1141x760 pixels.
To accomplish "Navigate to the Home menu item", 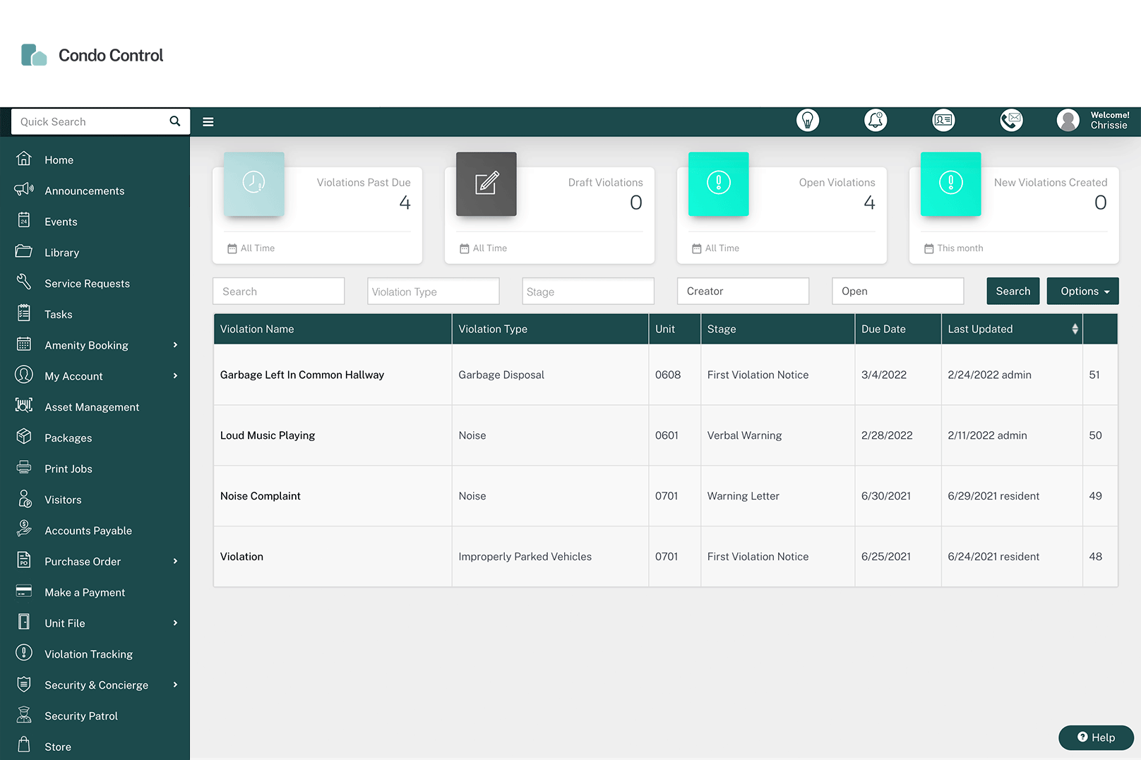I will 59,159.
